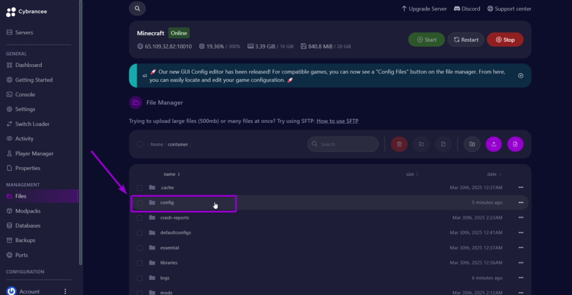Open the options menu for .cache row
Screen dimensions: 572x295
pyautogui.click(x=521, y=187)
